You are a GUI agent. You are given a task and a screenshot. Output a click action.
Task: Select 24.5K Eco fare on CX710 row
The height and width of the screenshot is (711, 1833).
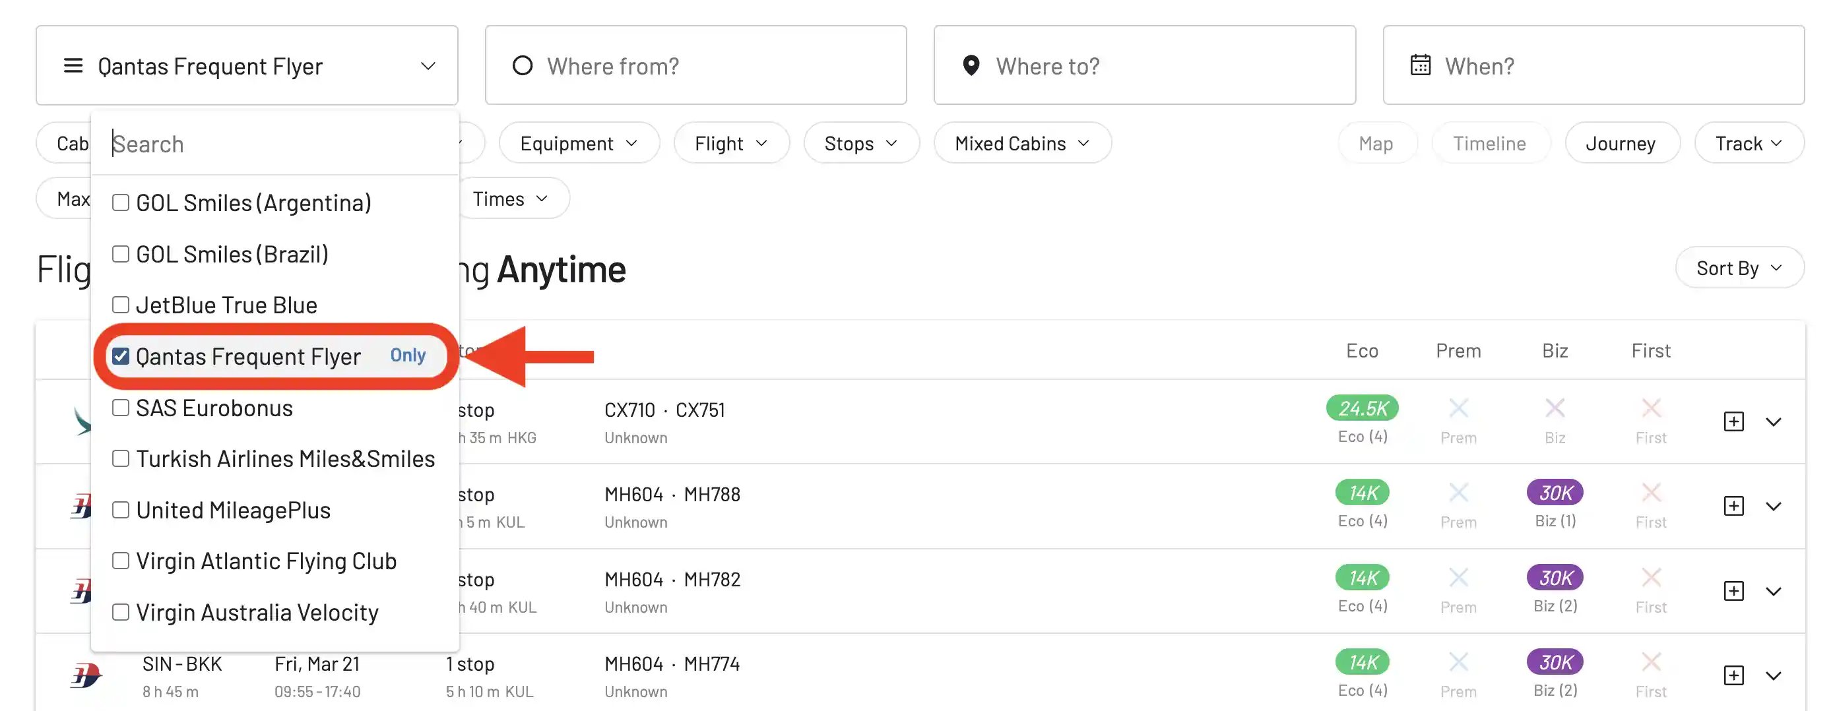(1362, 408)
